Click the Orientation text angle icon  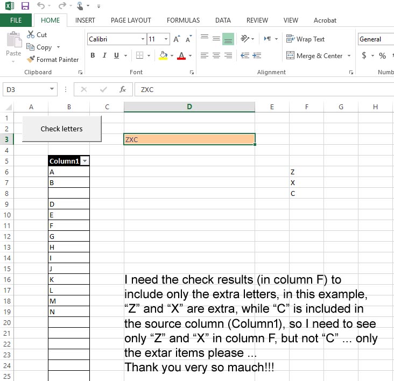coord(245,39)
